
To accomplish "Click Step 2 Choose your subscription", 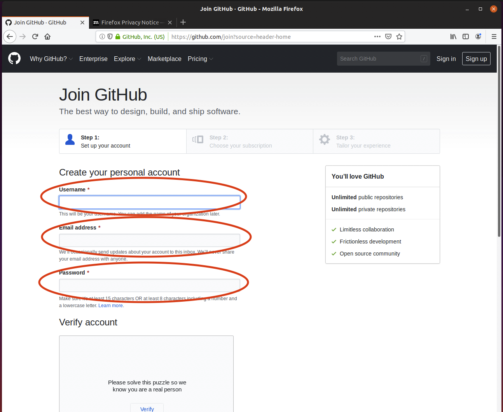I will [x=250, y=141].
